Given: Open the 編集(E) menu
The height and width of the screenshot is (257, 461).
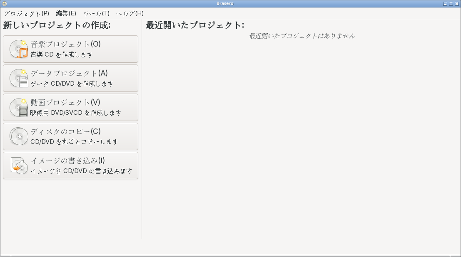Looking at the screenshot, I should [66, 13].
